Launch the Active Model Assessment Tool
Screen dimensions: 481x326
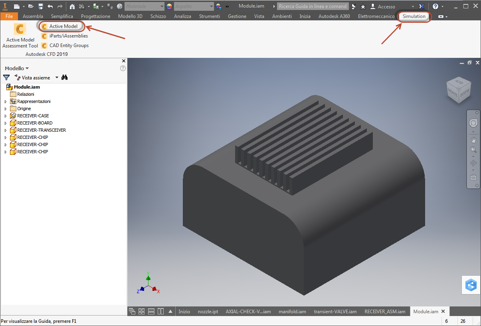(x=20, y=36)
